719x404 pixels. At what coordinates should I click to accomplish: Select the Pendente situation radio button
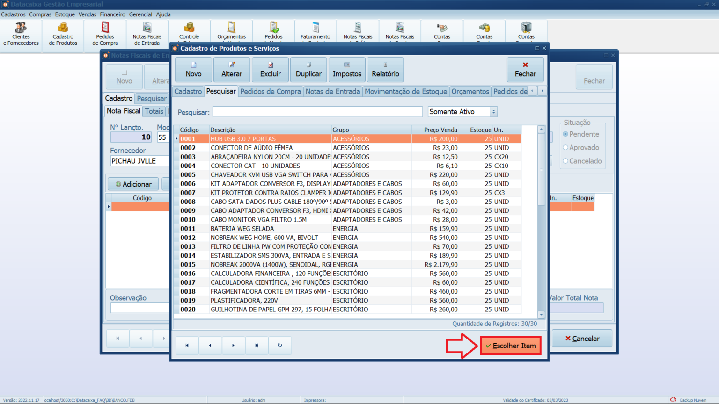[x=566, y=134]
